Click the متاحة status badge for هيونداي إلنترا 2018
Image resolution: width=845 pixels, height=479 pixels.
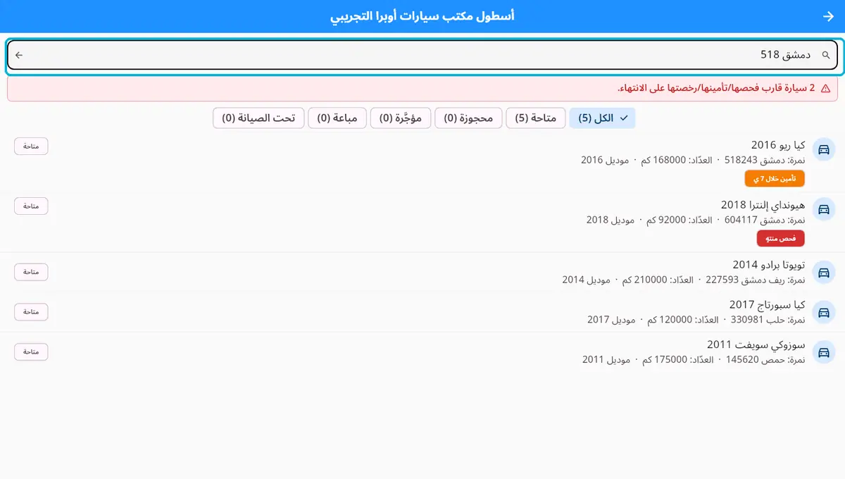coord(31,206)
